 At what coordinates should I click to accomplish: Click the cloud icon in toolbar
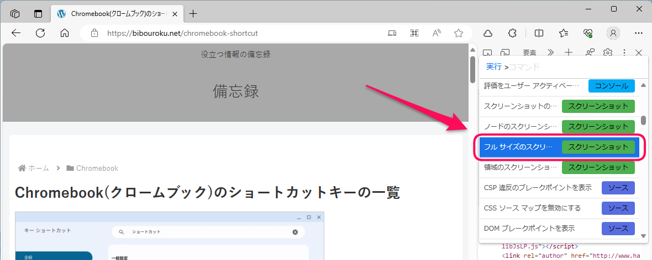pos(488,33)
